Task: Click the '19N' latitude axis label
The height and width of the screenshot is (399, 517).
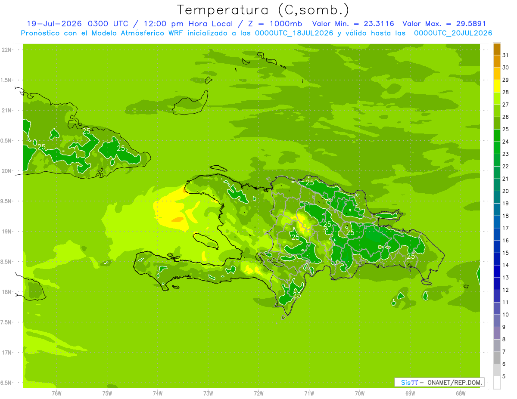Action: [x=6, y=232]
